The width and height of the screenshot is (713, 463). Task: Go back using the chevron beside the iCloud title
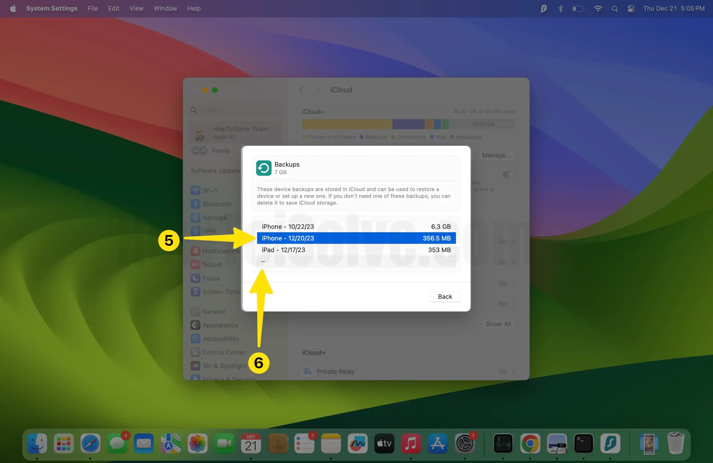coord(301,90)
